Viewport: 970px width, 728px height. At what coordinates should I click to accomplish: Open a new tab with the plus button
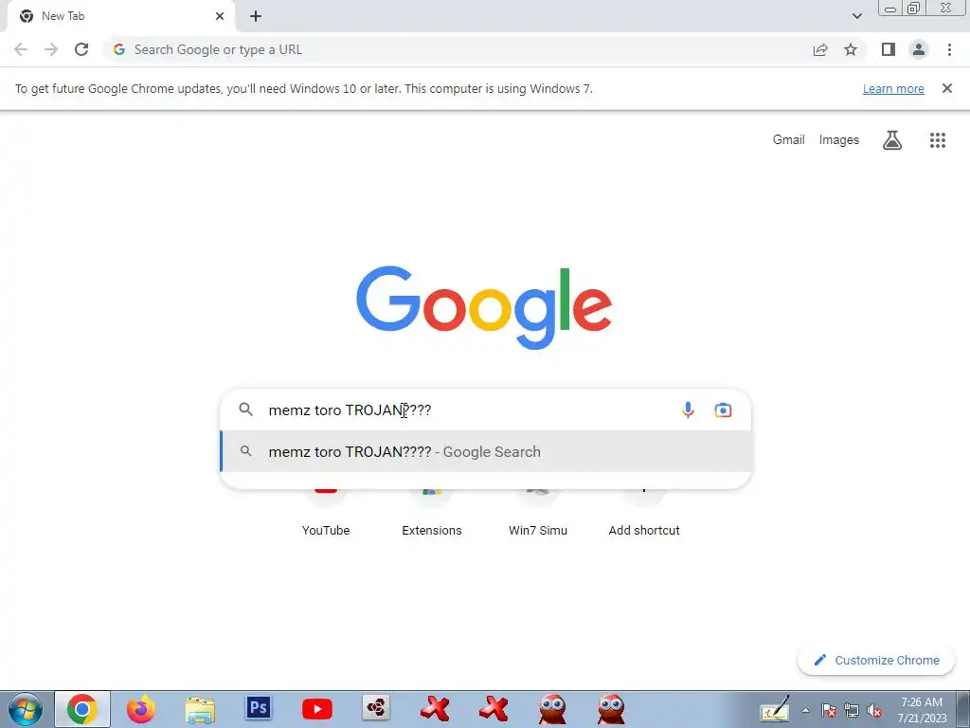click(256, 16)
